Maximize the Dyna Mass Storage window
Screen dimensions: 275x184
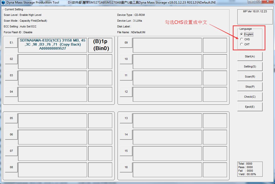258,2
